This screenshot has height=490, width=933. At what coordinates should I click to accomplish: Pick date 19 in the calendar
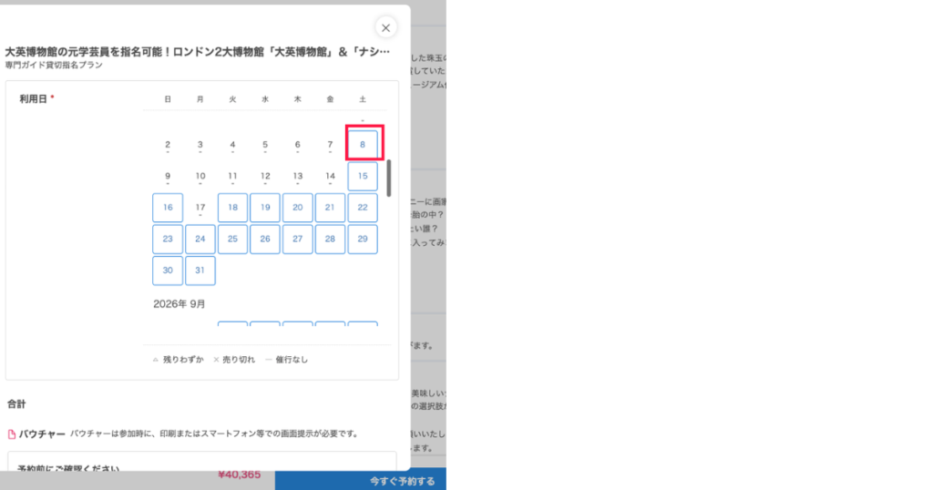(265, 208)
